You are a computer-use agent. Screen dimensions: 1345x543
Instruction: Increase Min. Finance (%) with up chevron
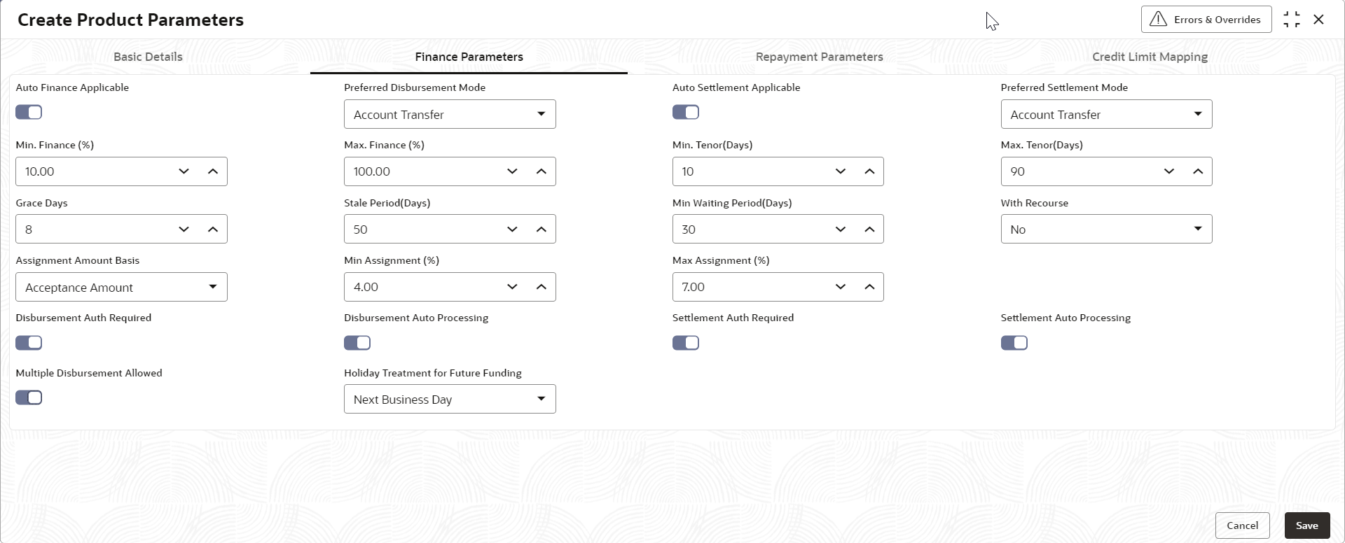[x=213, y=171]
